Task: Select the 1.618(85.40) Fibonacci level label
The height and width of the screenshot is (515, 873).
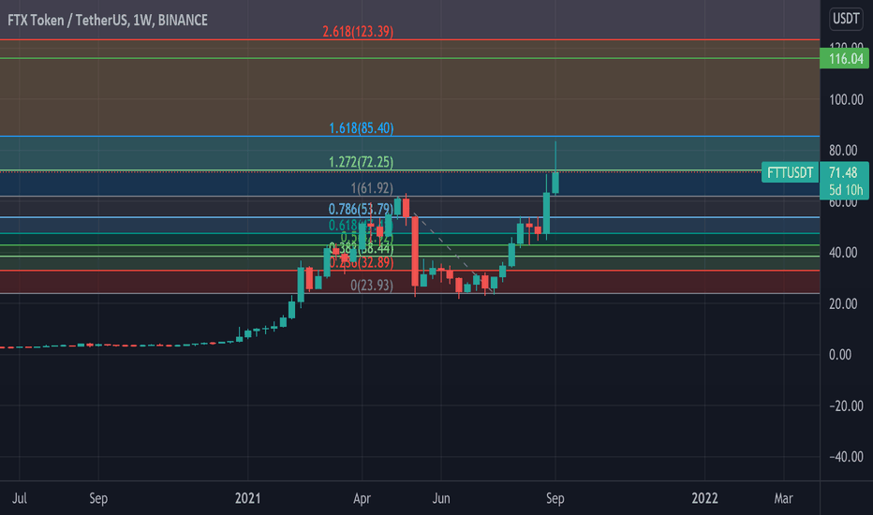Action: (x=362, y=128)
